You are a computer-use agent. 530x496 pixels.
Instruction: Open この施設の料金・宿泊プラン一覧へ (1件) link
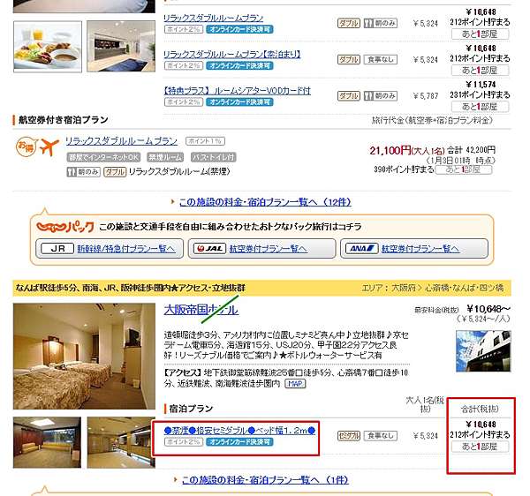point(265,480)
